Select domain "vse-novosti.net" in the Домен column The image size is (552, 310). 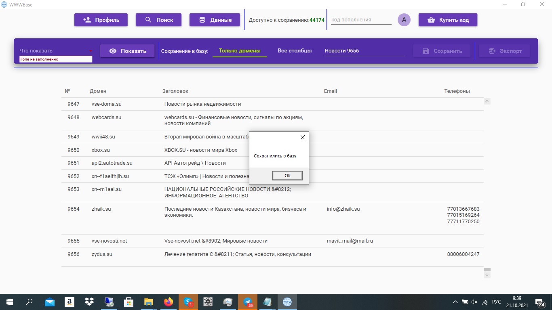click(x=109, y=241)
